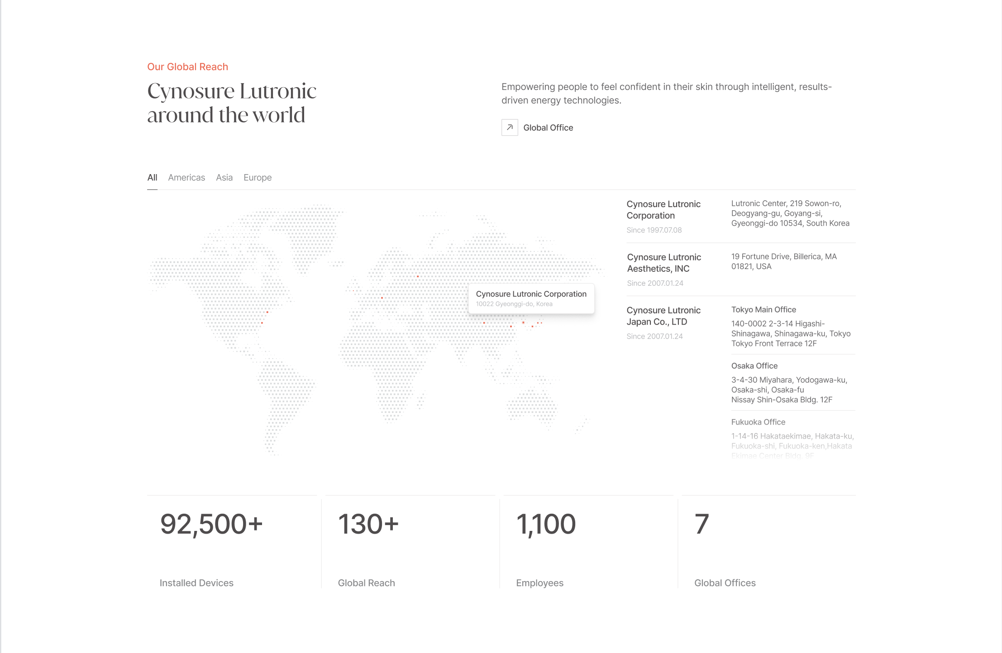Click the 7 Global Offices figure
Image resolution: width=1002 pixels, height=653 pixels.
[x=701, y=524]
